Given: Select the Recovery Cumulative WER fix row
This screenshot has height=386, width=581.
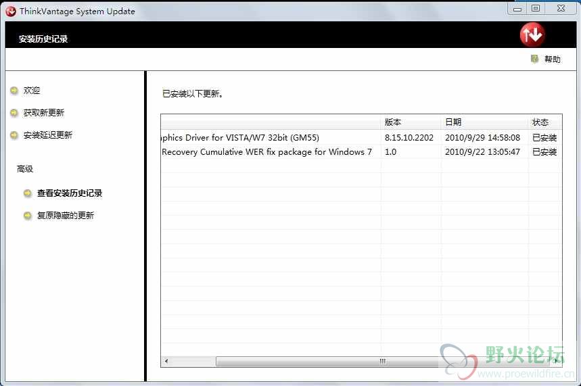Looking at the screenshot, I should coord(360,152).
